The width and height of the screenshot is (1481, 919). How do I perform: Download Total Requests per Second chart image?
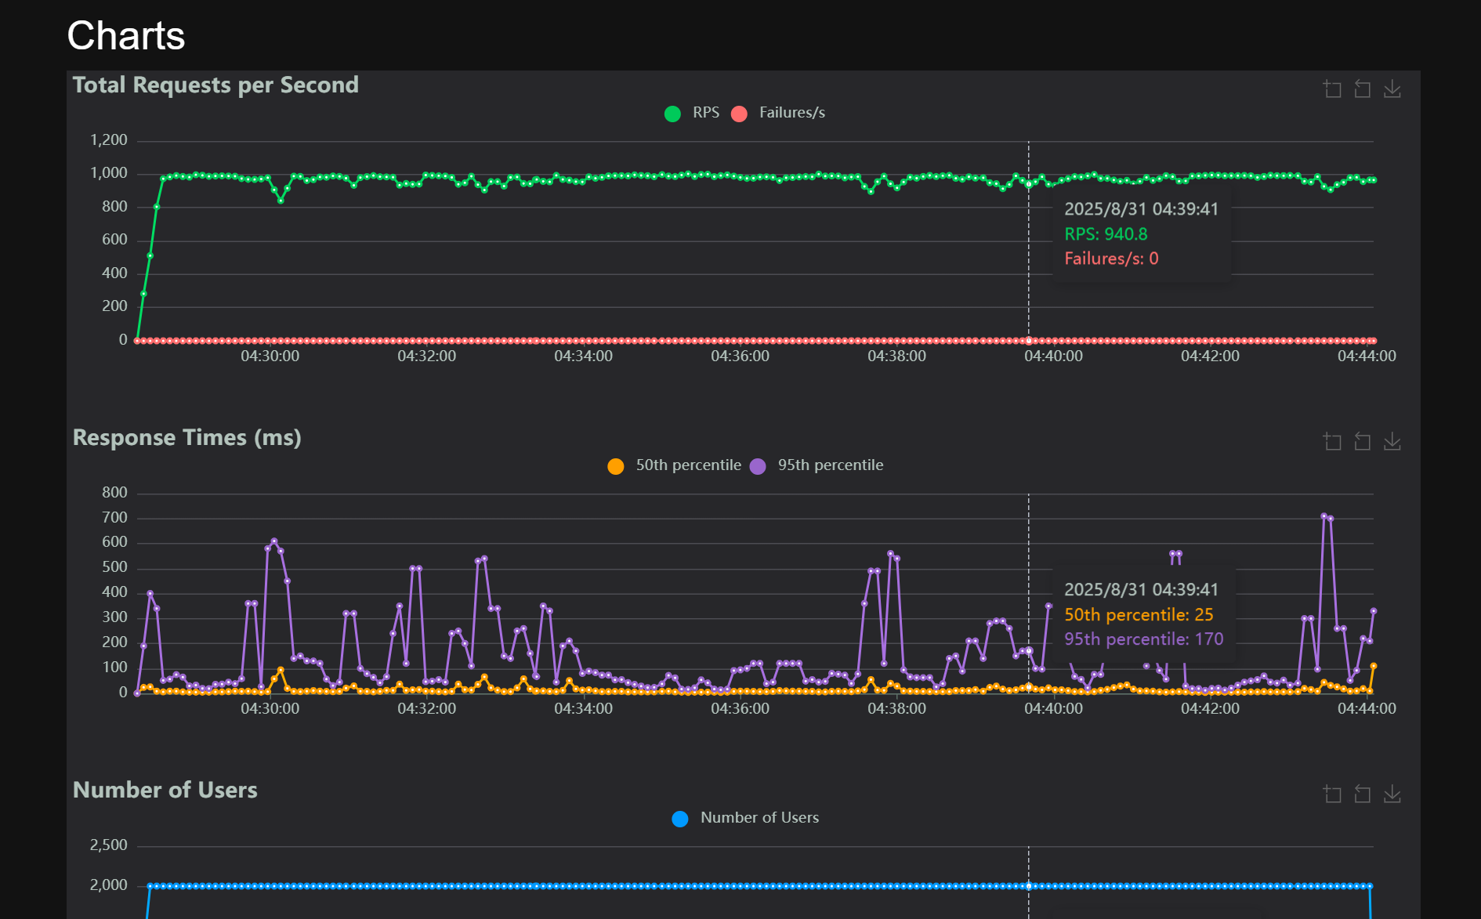(1392, 89)
